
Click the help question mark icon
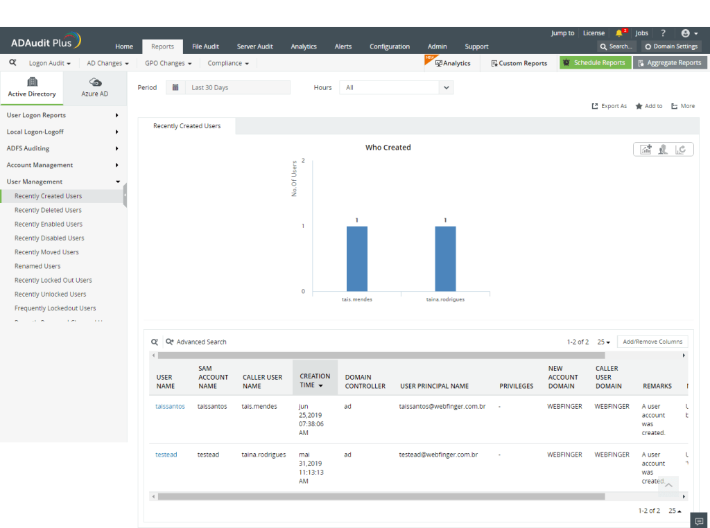663,33
